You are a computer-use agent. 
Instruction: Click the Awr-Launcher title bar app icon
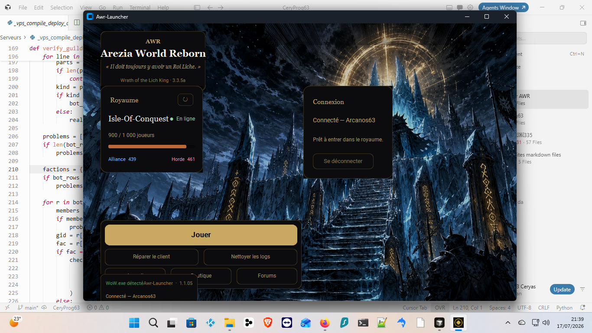point(90,16)
